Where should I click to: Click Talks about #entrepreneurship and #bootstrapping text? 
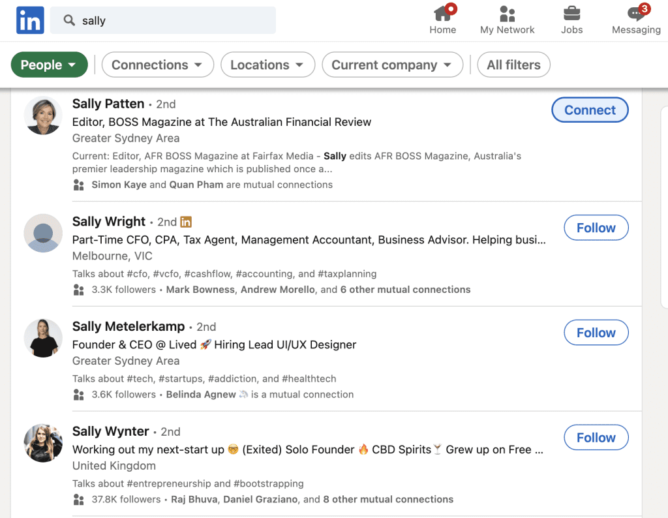click(188, 484)
